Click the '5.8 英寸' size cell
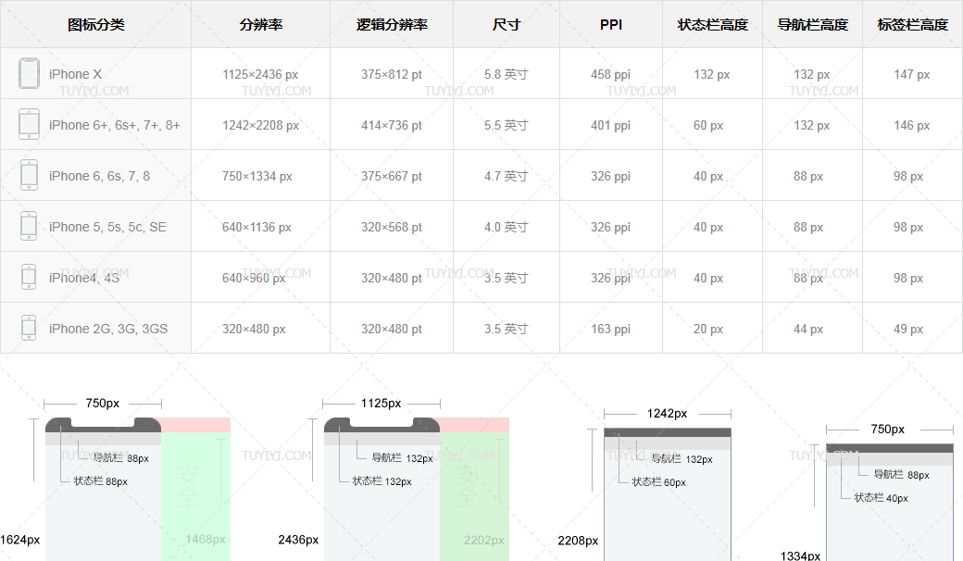 pyautogui.click(x=507, y=74)
